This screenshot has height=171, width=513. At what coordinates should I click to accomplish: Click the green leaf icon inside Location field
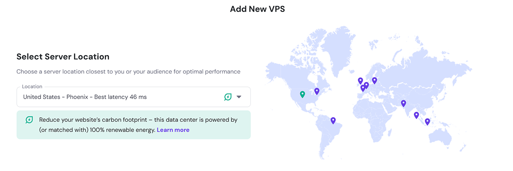pos(228,97)
